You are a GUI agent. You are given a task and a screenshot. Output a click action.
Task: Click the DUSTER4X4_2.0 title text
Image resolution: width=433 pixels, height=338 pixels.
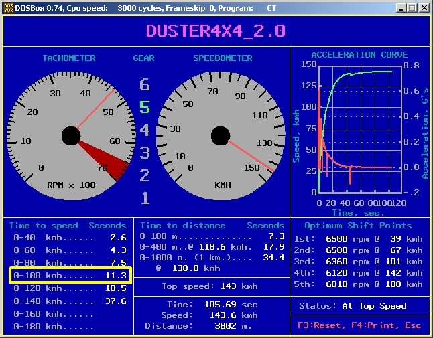pyautogui.click(x=216, y=31)
